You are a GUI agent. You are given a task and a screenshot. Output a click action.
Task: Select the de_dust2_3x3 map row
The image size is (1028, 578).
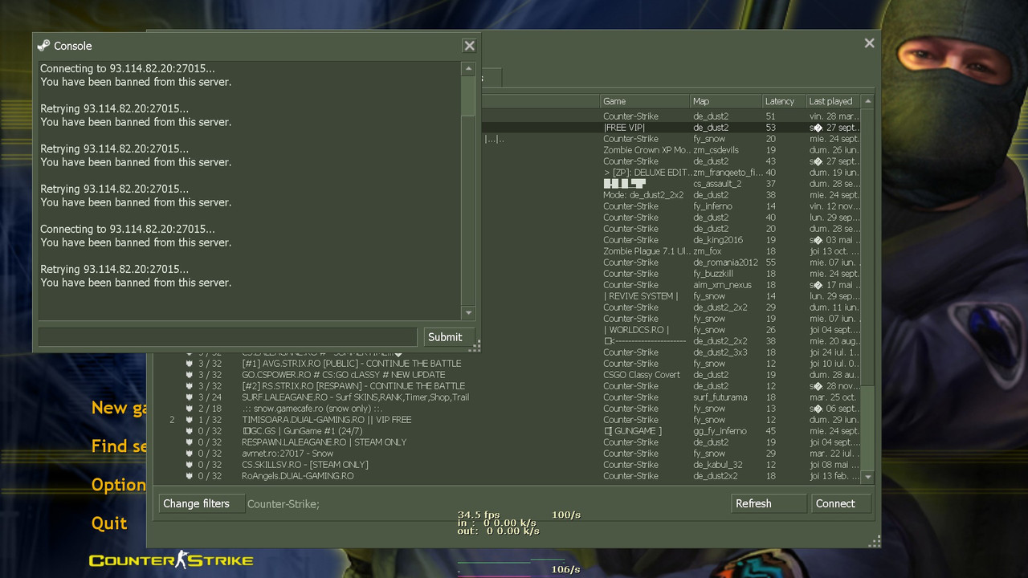click(506, 352)
